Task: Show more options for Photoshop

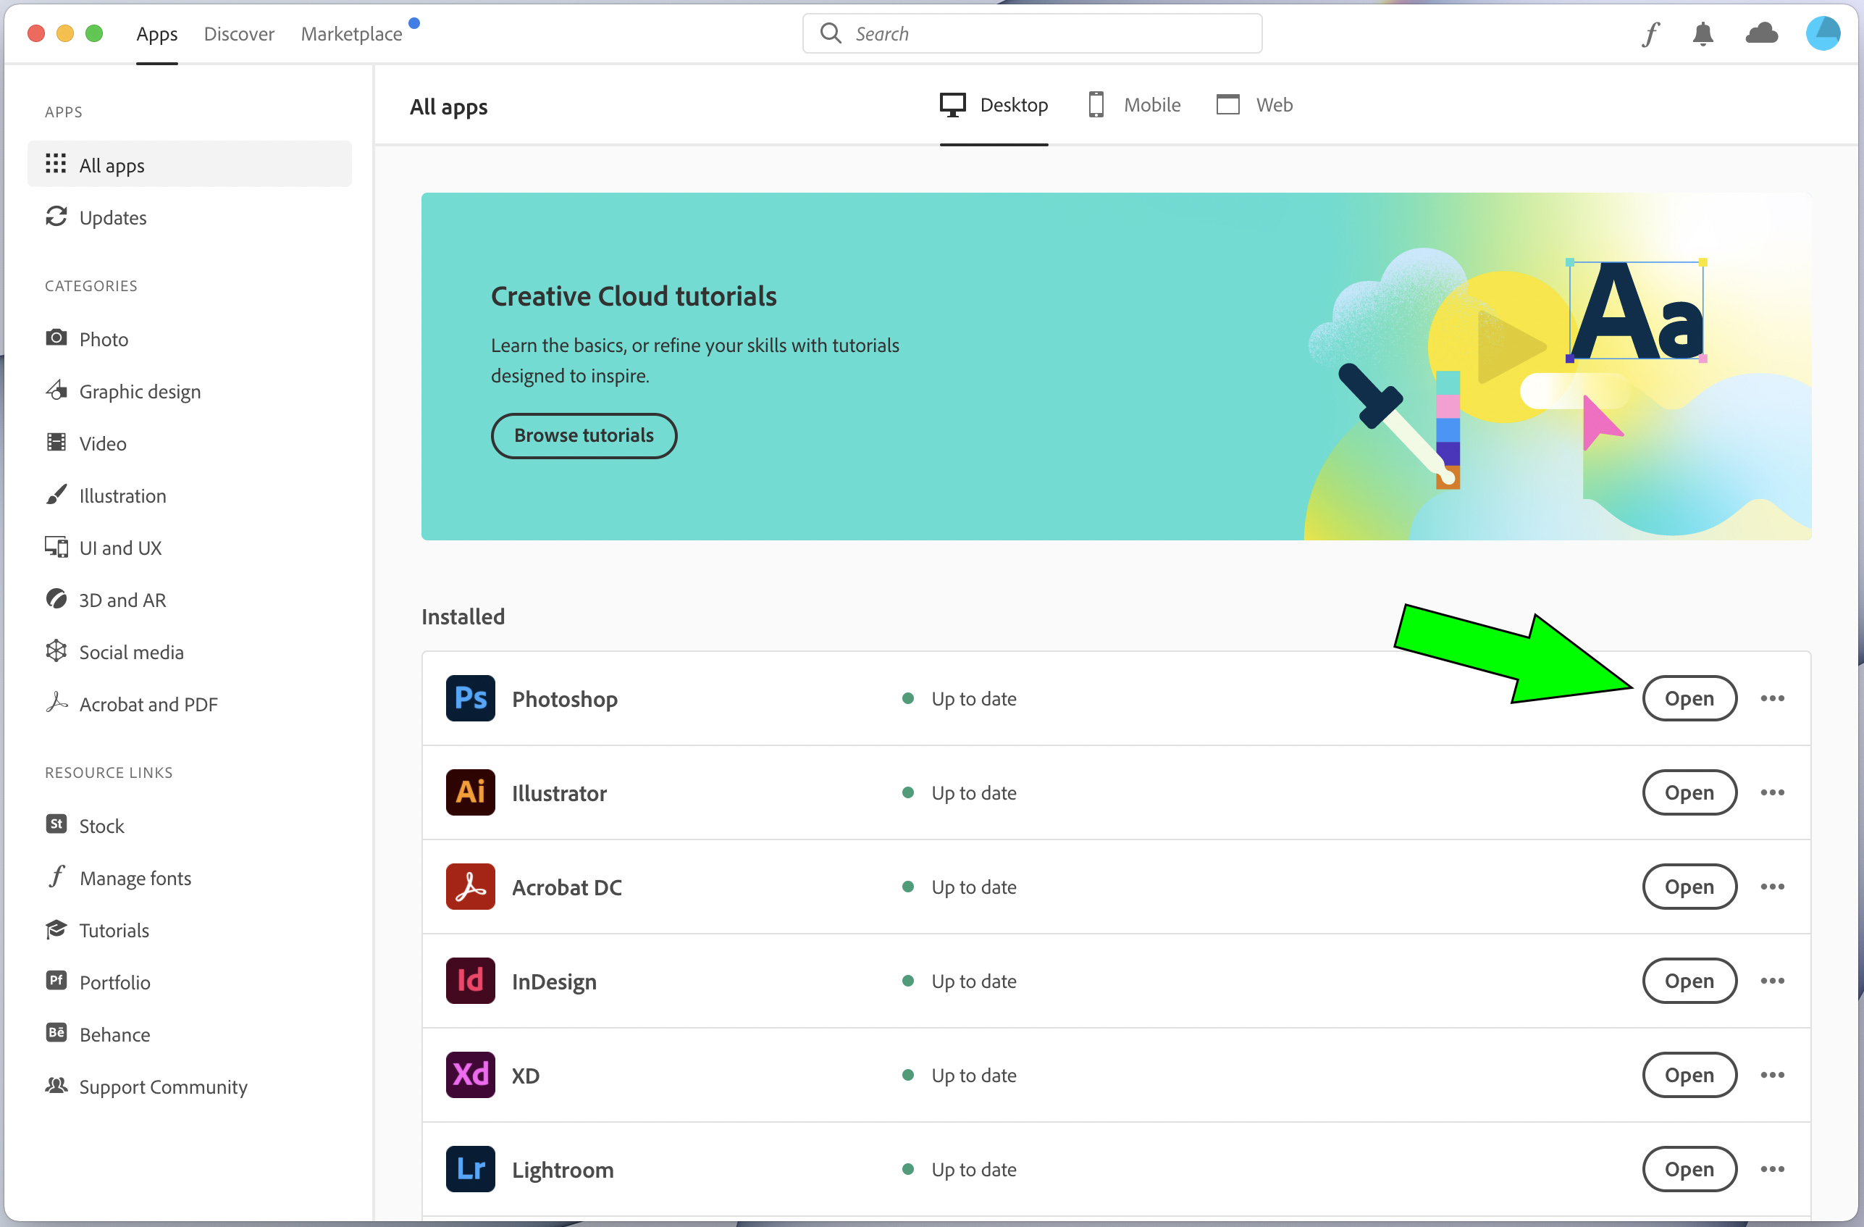Action: (x=1771, y=698)
